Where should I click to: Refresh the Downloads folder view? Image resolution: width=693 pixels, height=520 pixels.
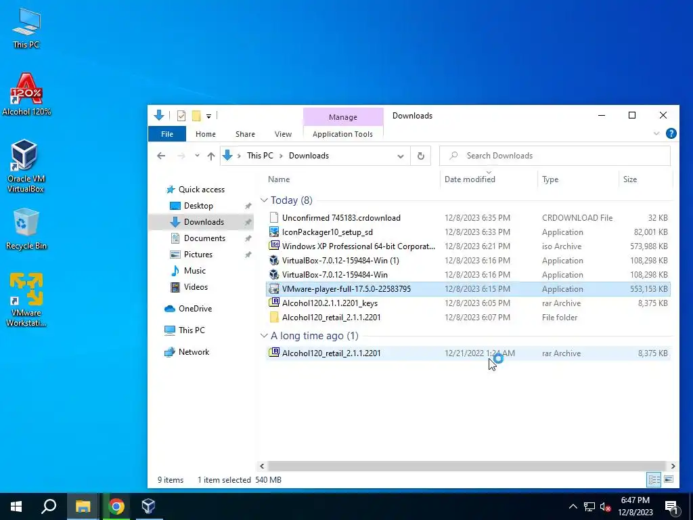pos(421,156)
